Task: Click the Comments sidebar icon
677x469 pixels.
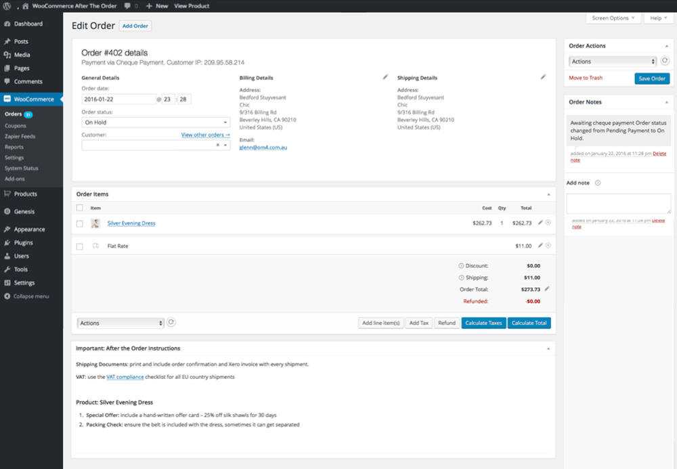Action: click(x=7, y=81)
